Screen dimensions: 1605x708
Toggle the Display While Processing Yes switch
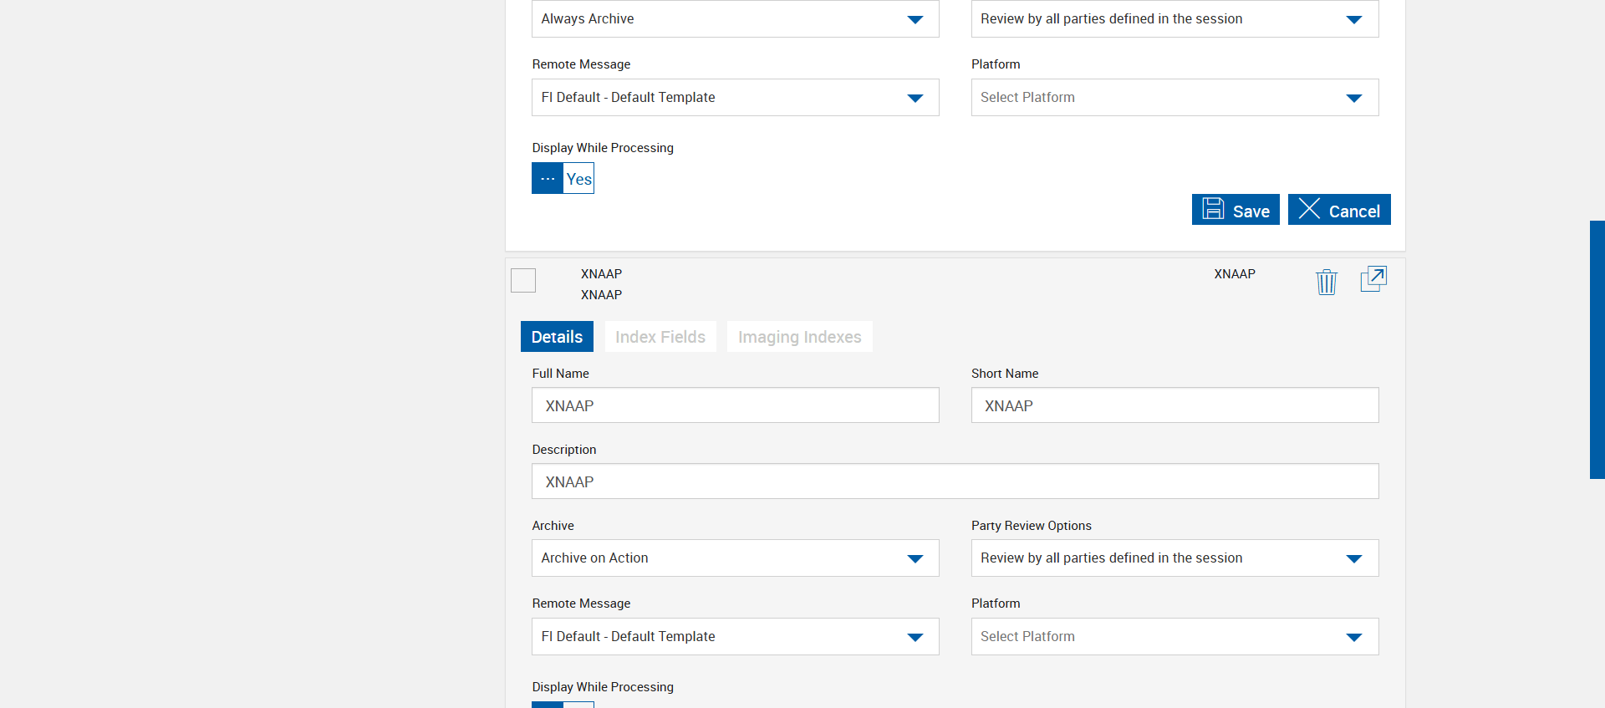pyautogui.click(x=563, y=178)
